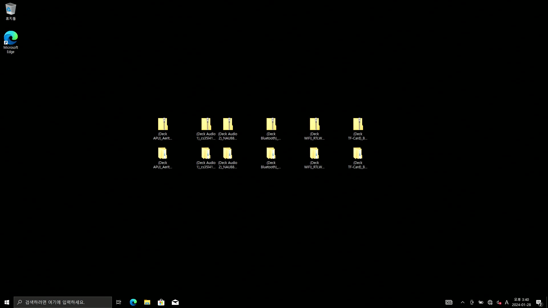Launch Microsoft Store from the taskbar
Viewport: 548px width, 308px height.
tap(161, 302)
